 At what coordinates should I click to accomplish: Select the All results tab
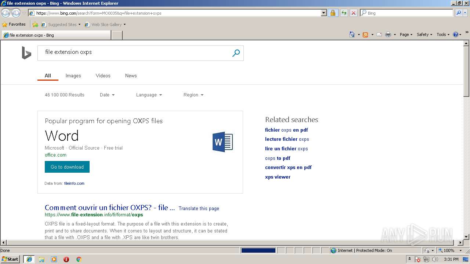click(48, 76)
